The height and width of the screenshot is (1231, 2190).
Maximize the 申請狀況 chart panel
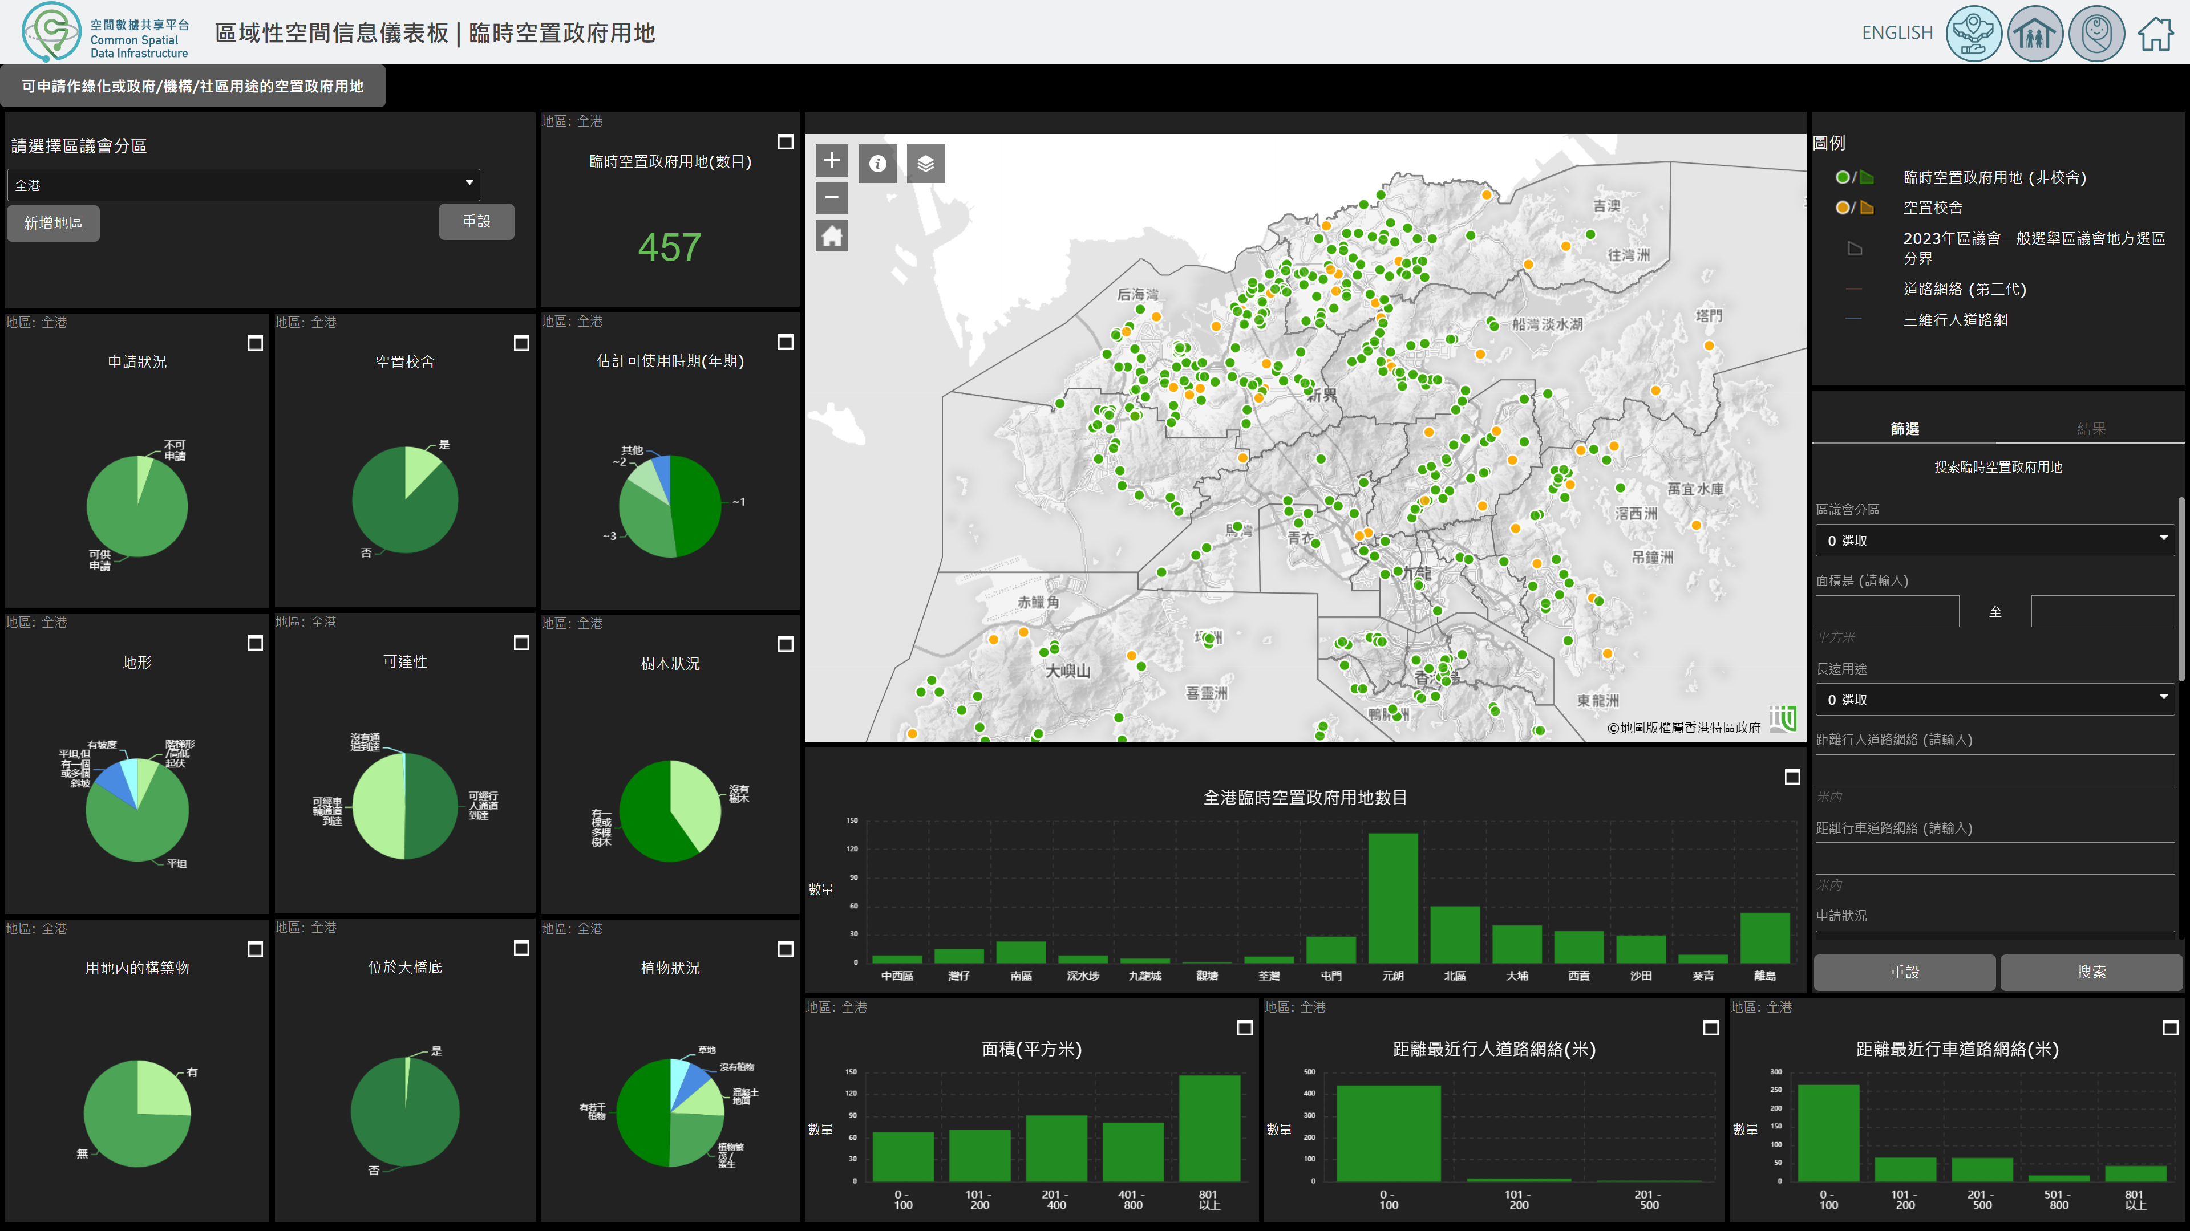coord(255,343)
